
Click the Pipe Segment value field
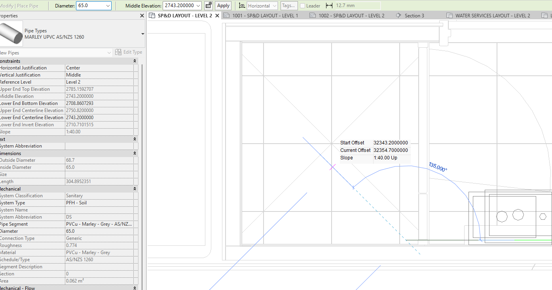99,224
